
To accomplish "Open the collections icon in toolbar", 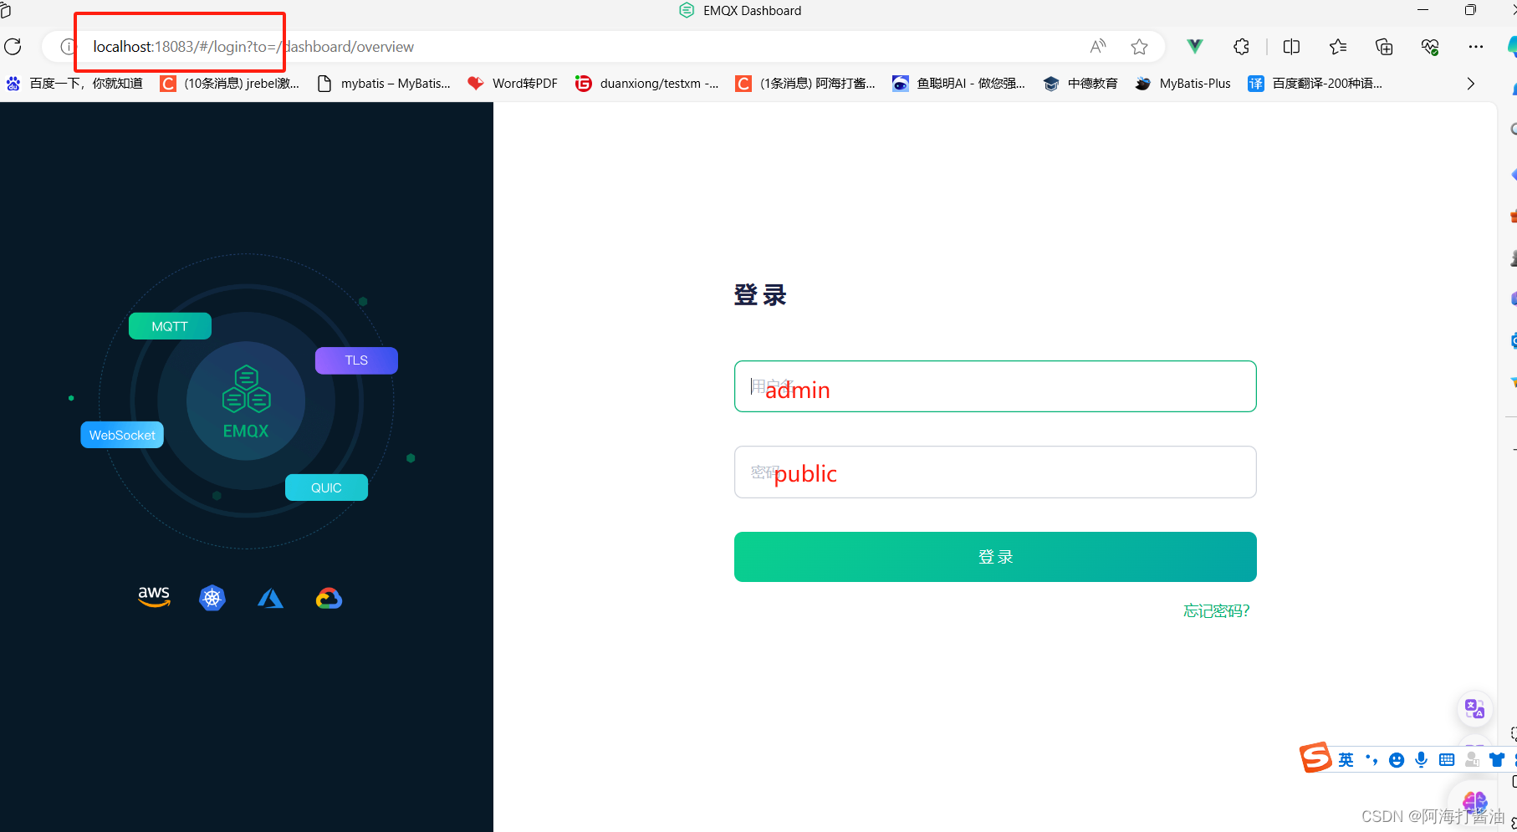I will coord(1384,47).
